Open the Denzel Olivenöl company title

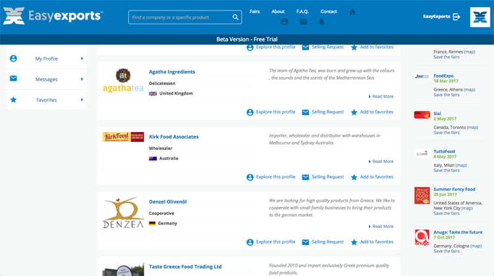(x=168, y=202)
